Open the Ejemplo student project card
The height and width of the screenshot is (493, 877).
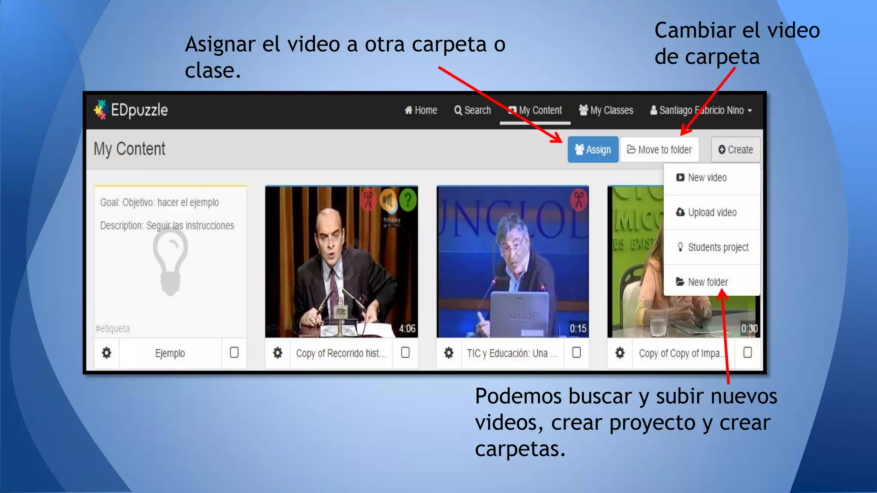[x=170, y=261]
